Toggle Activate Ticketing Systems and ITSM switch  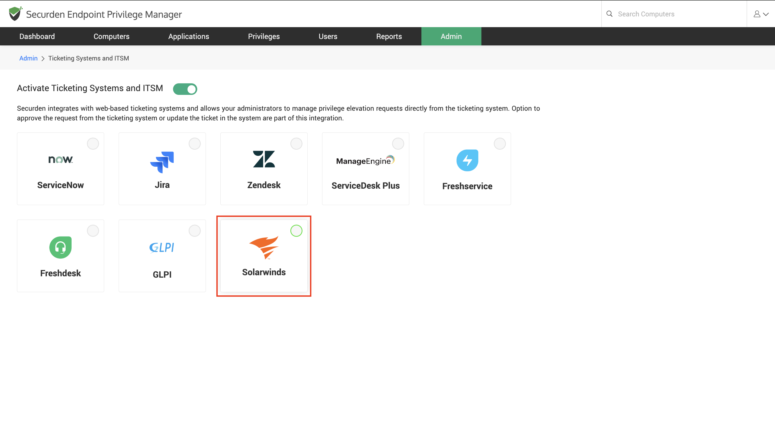point(185,89)
